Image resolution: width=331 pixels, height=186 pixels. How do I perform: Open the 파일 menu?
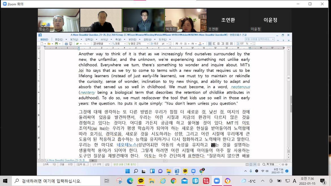pos(44,39)
